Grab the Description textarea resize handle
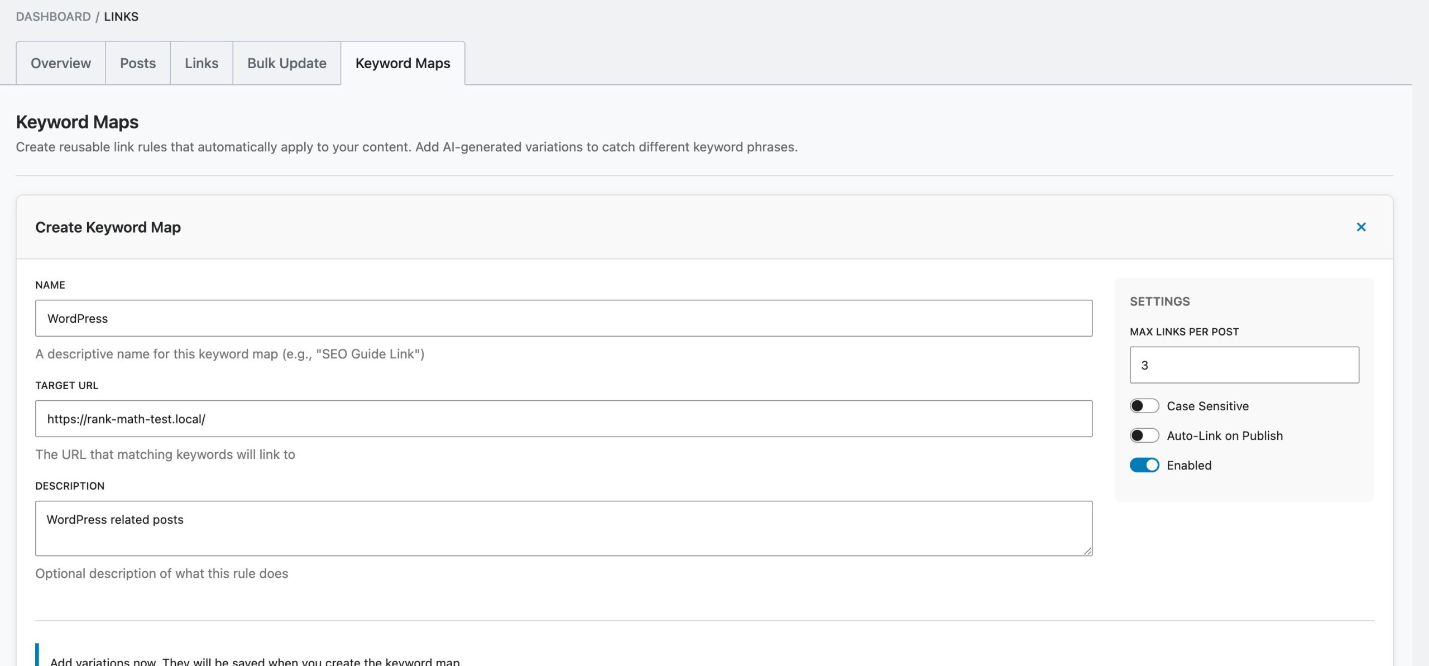The height and width of the screenshot is (666, 1429). 1087,551
